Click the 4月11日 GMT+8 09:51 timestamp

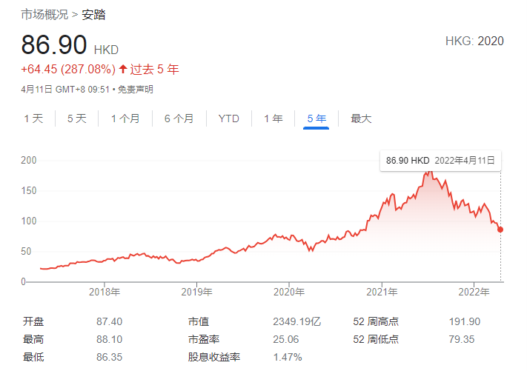click(x=65, y=90)
